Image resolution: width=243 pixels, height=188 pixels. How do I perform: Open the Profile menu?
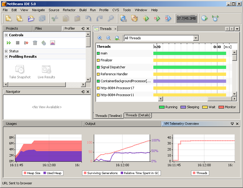point(104,10)
